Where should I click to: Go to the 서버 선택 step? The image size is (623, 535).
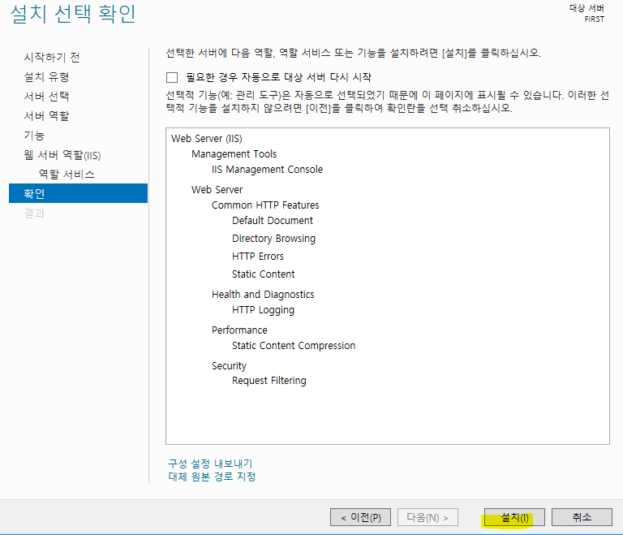pos(46,97)
